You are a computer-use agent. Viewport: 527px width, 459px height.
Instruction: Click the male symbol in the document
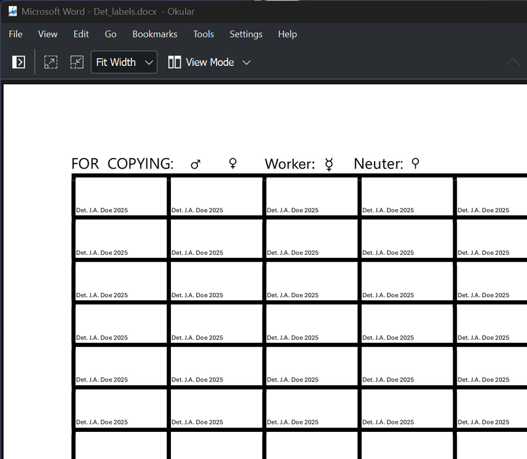(196, 164)
